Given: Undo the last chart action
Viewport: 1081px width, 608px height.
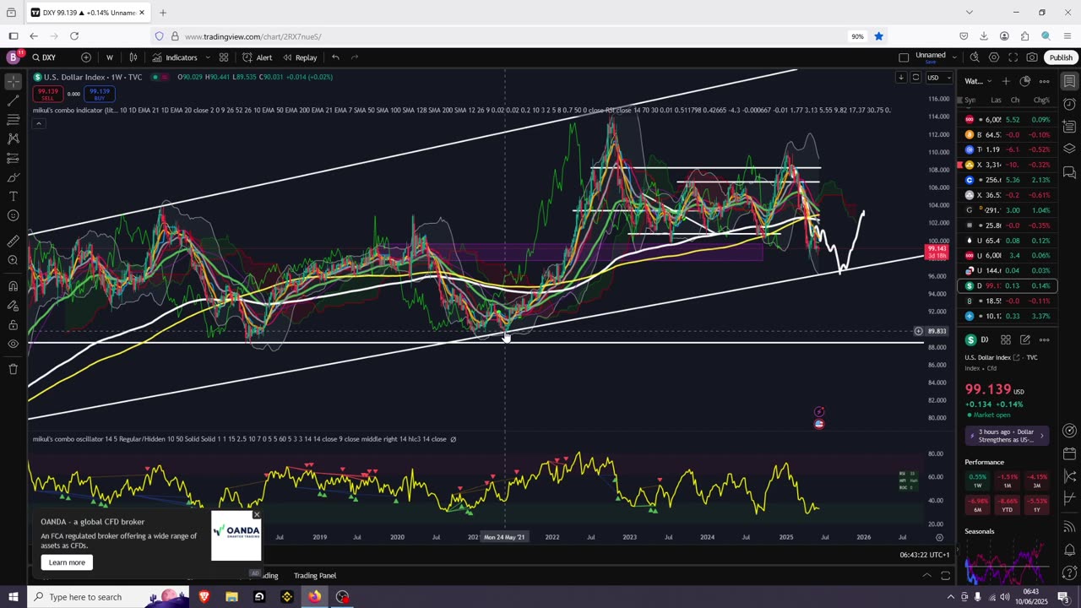Looking at the screenshot, I should (x=335, y=57).
